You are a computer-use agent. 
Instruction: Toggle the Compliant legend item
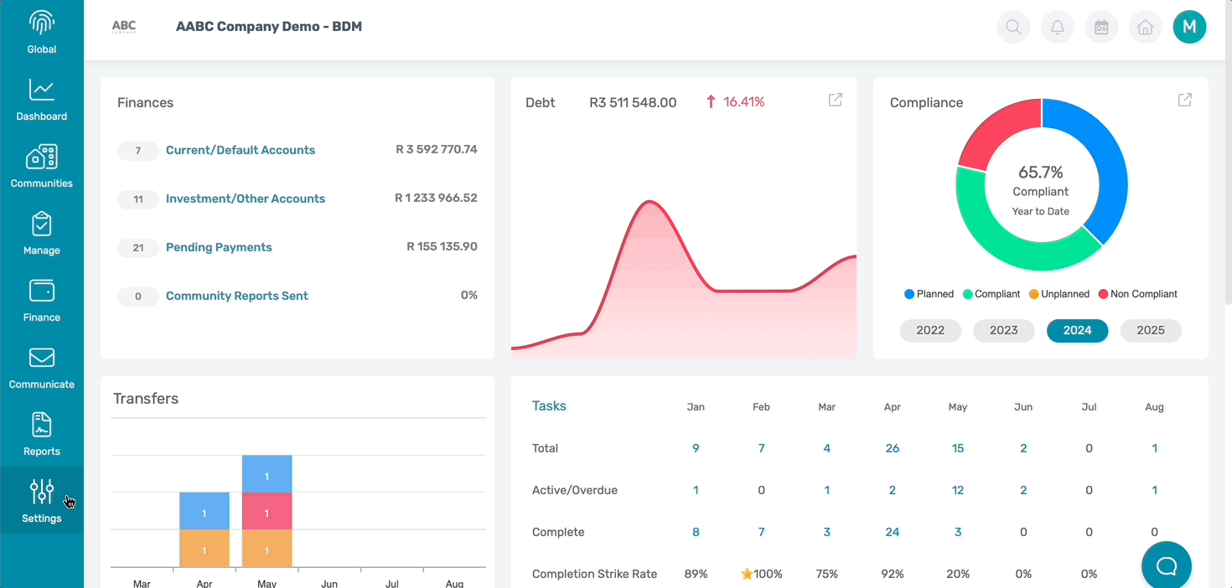point(991,294)
